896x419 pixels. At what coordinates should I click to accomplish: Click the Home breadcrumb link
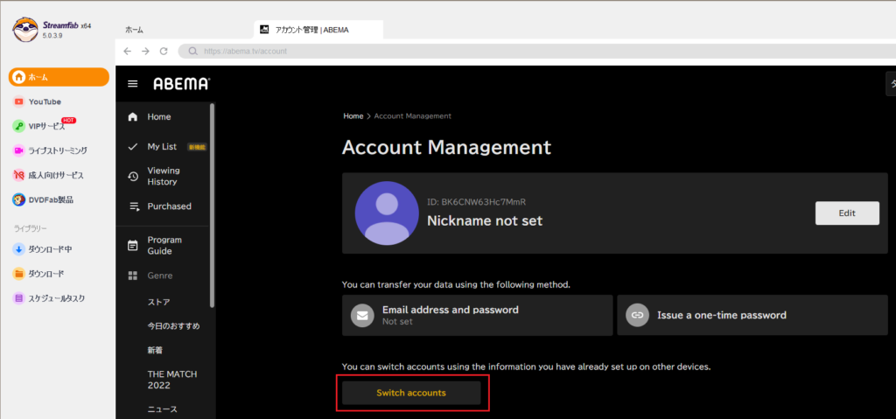pyautogui.click(x=353, y=116)
